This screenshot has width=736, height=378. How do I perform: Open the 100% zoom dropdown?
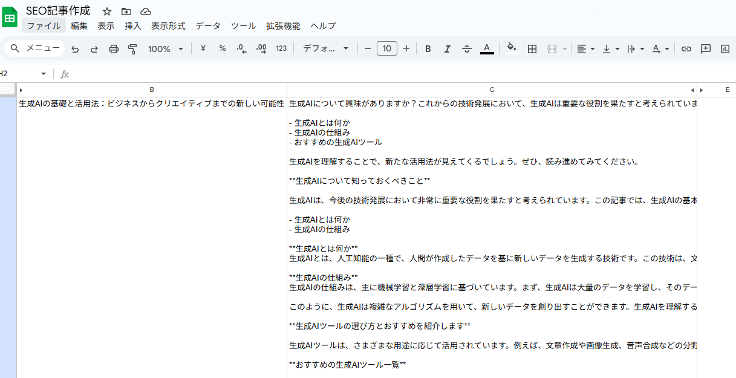[165, 49]
